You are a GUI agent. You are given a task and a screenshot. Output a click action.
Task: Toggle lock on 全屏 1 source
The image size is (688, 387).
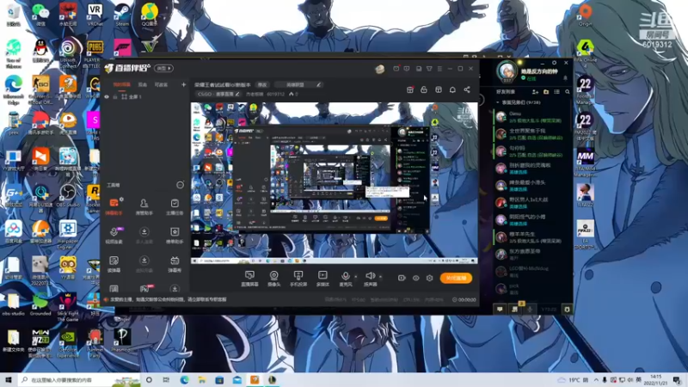pyautogui.click(x=115, y=96)
